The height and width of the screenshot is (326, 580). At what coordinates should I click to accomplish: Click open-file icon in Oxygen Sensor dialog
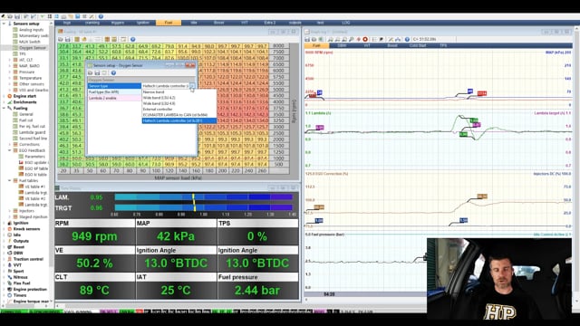pyautogui.click(x=91, y=72)
